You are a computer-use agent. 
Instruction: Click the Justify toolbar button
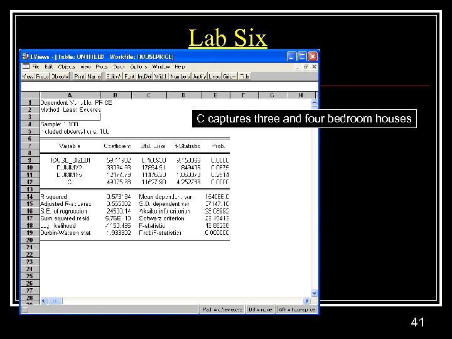(x=199, y=77)
